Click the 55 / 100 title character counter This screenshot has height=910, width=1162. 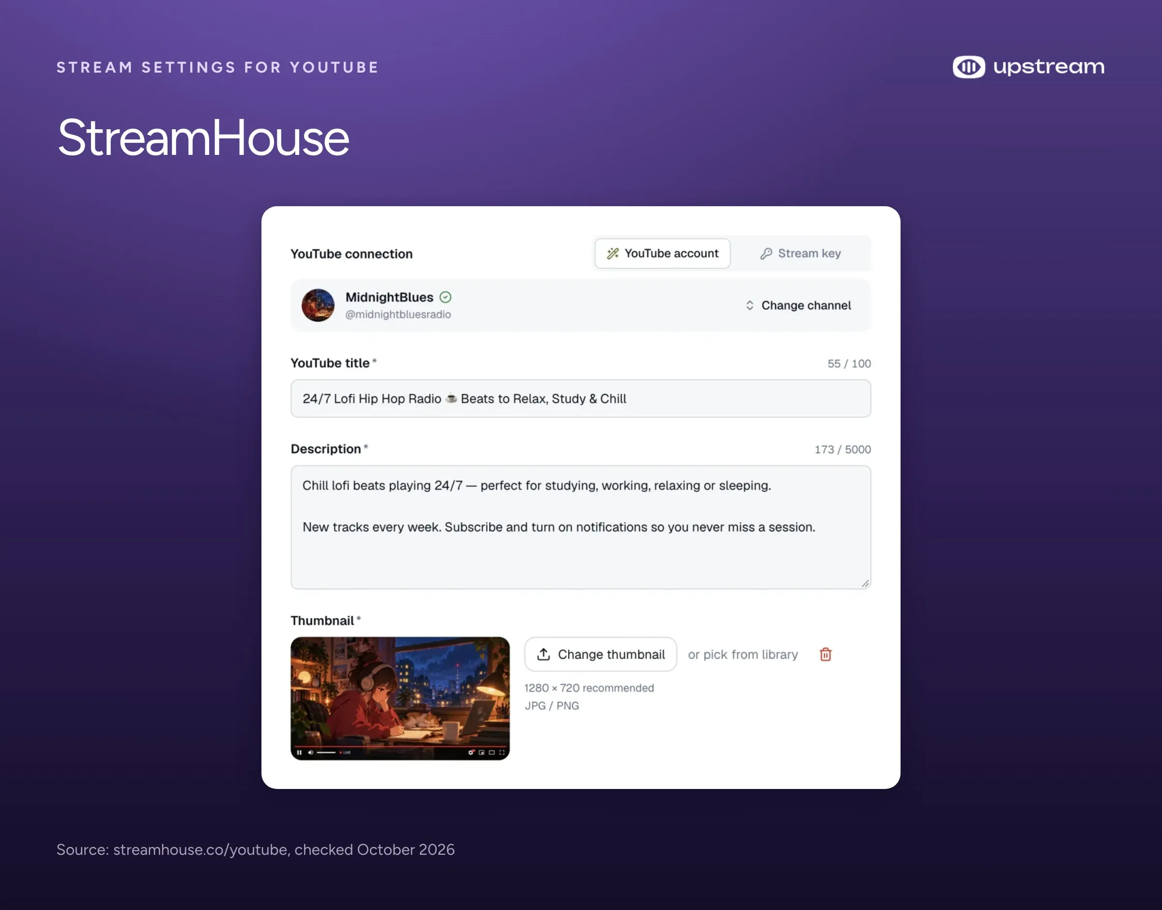pyautogui.click(x=849, y=364)
